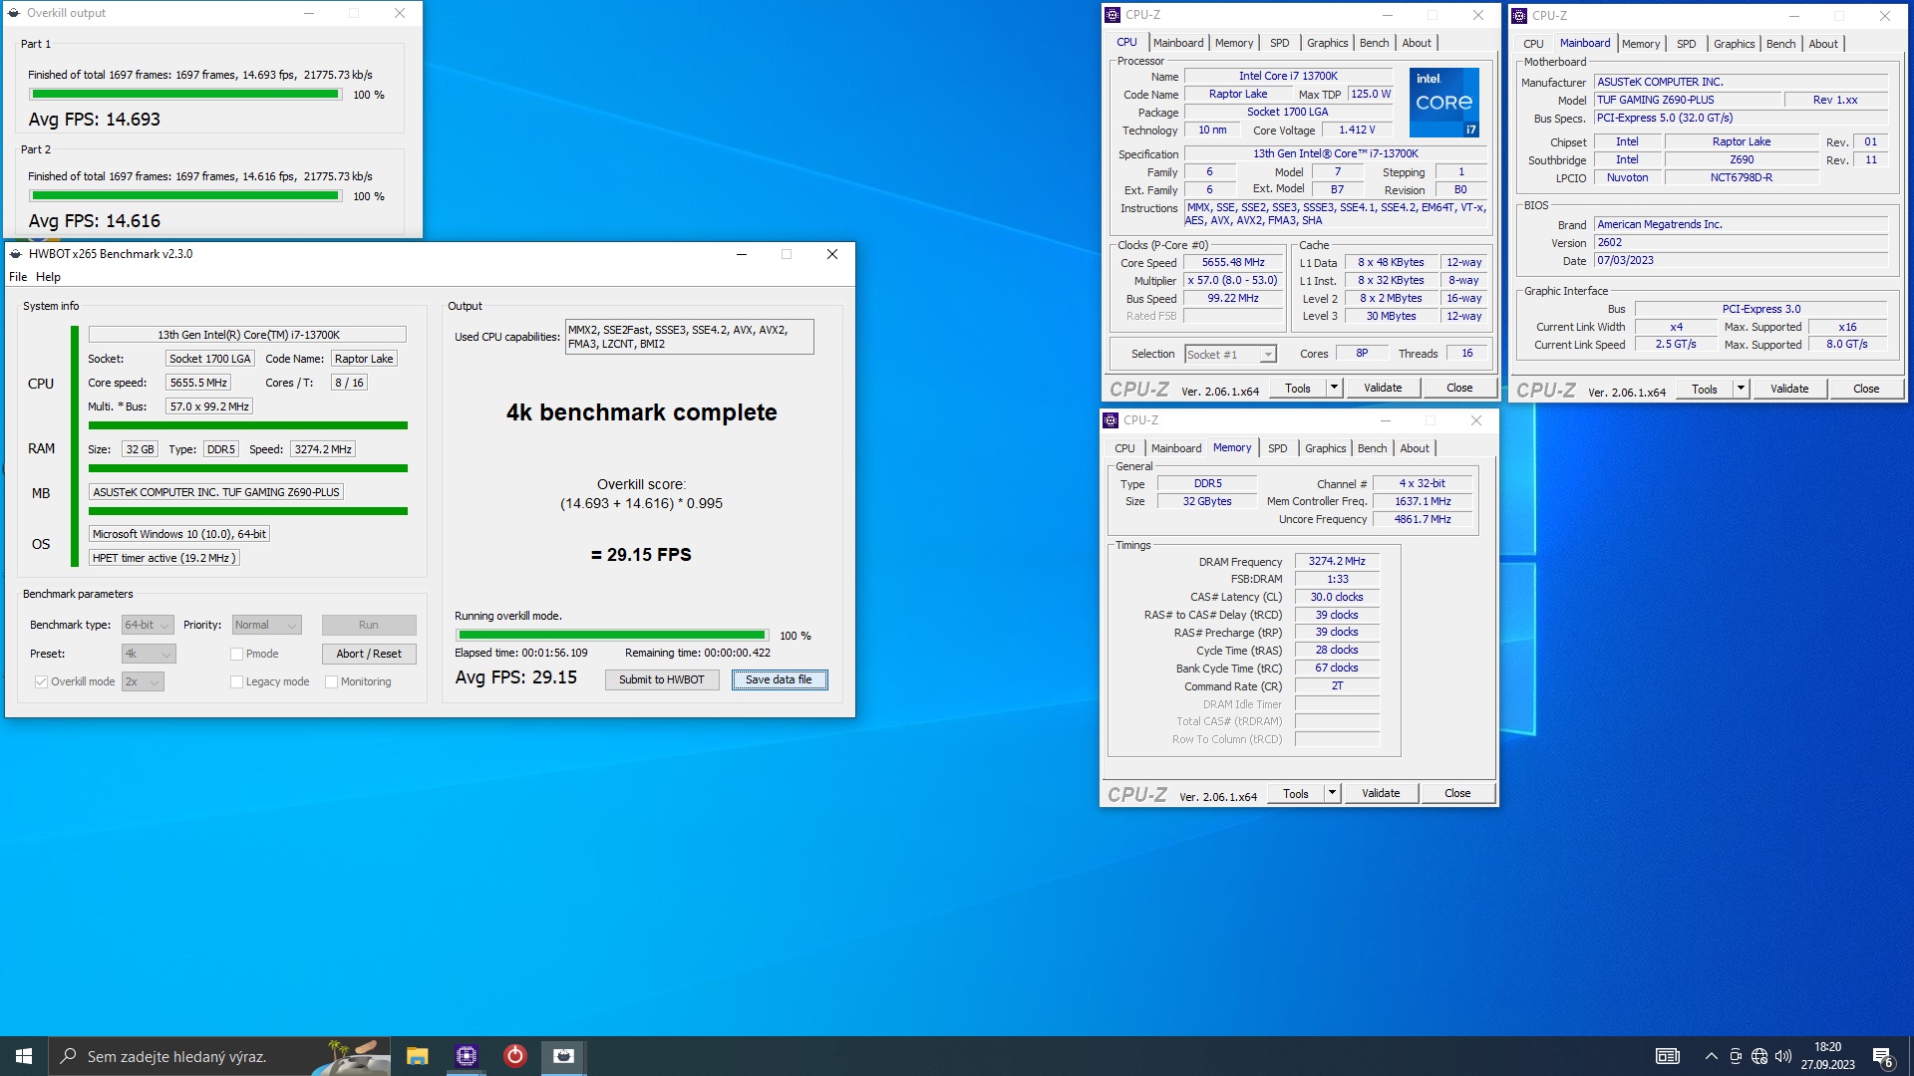Open the Socket #1 selection dropdown
Viewport: 1914px width, 1076px height.
(1230, 355)
